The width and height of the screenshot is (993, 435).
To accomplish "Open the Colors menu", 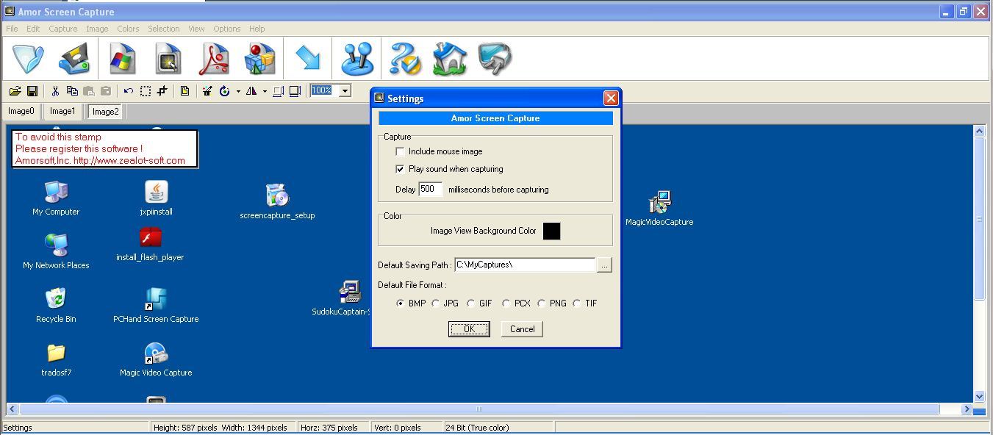I will pos(128,29).
